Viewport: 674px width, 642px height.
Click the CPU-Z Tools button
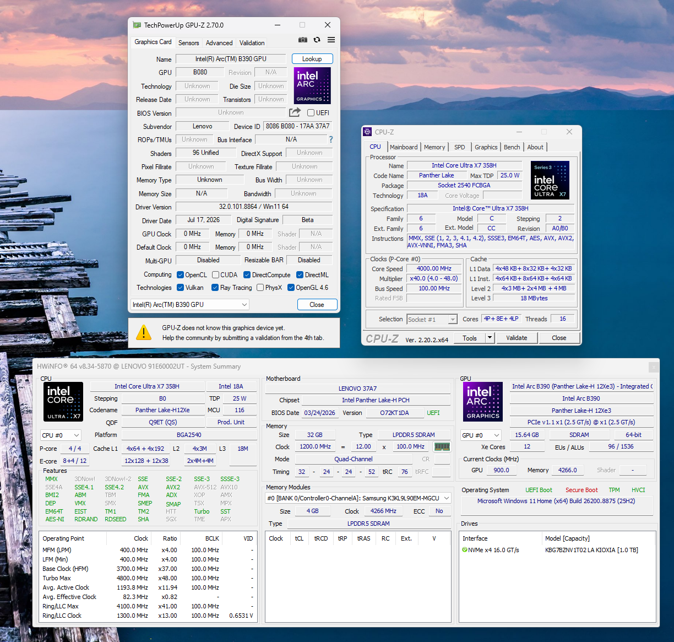click(470, 338)
